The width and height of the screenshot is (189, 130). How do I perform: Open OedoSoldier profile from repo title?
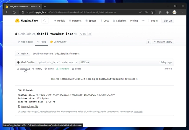[x=27, y=34]
